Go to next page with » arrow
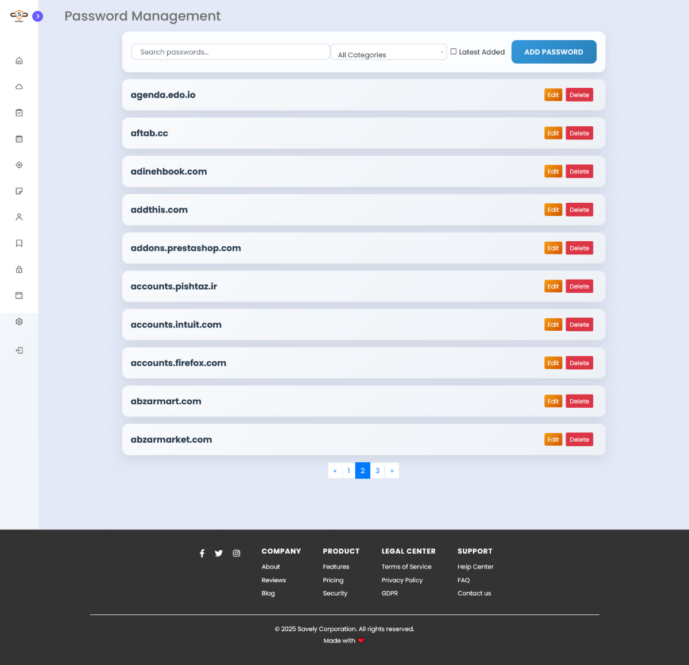 point(392,471)
